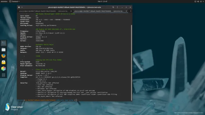
Task: Click the terminal search magnifier icon
Action: click(113, 7)
